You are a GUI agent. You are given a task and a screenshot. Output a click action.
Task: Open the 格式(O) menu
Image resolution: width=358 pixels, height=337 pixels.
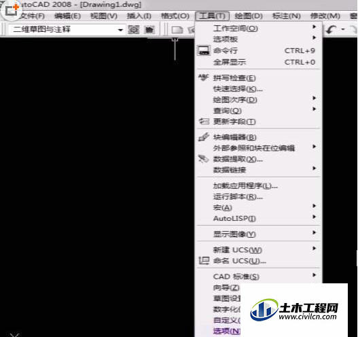(x=175, y=16)
